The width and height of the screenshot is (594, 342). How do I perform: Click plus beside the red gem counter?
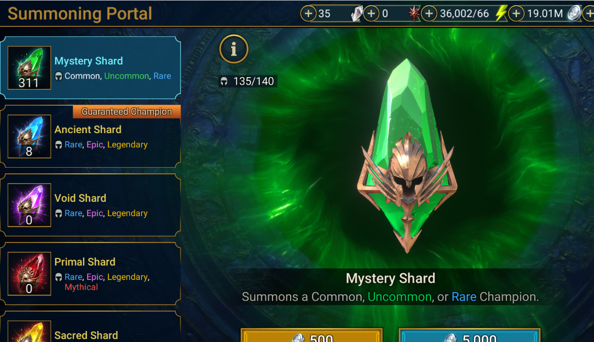371,14
